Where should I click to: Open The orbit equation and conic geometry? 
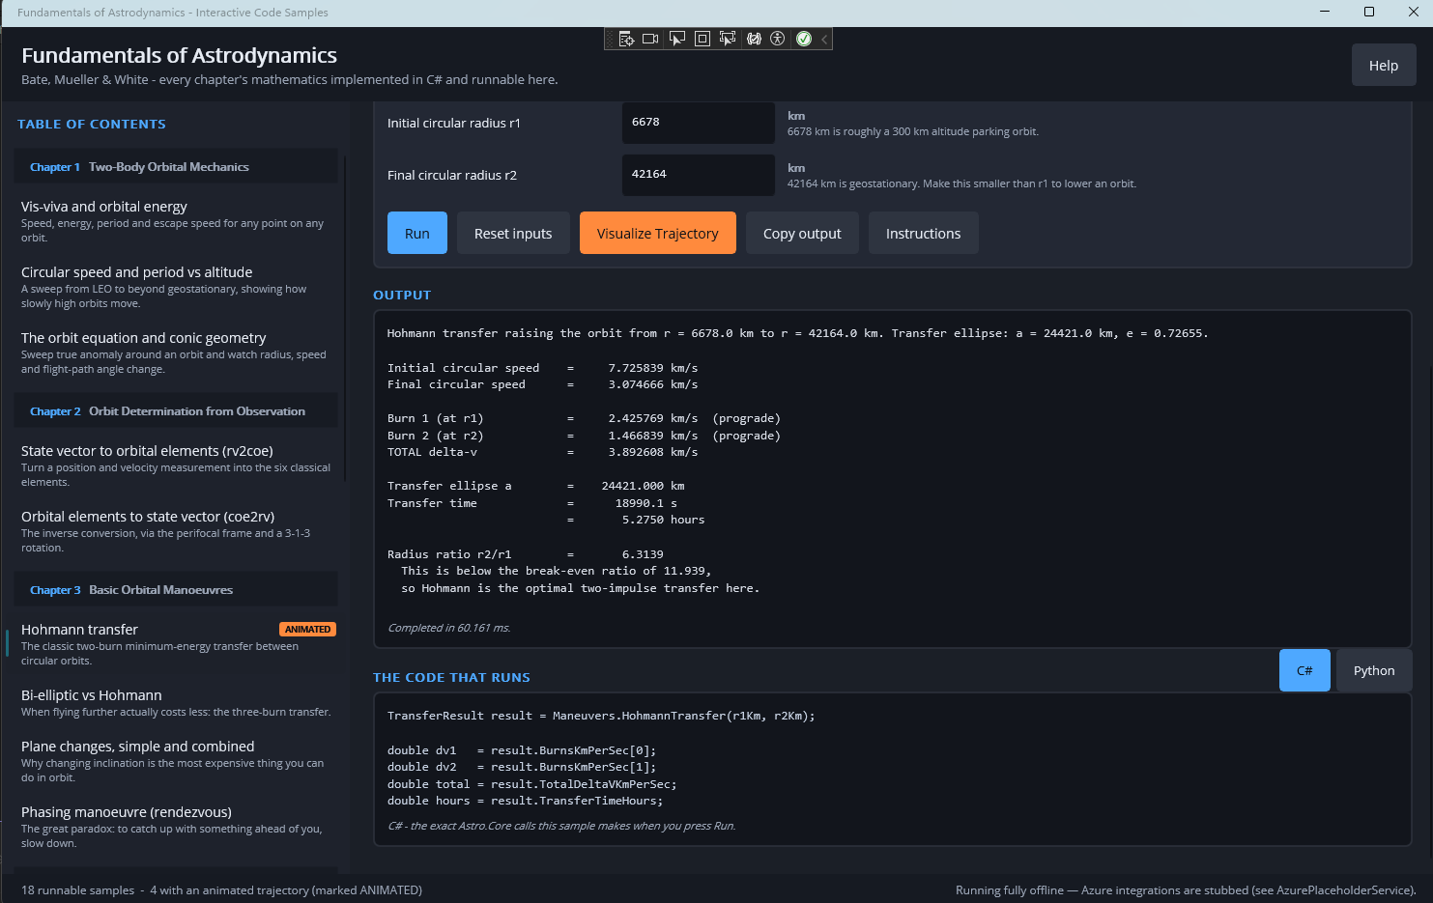pos(176,353)
